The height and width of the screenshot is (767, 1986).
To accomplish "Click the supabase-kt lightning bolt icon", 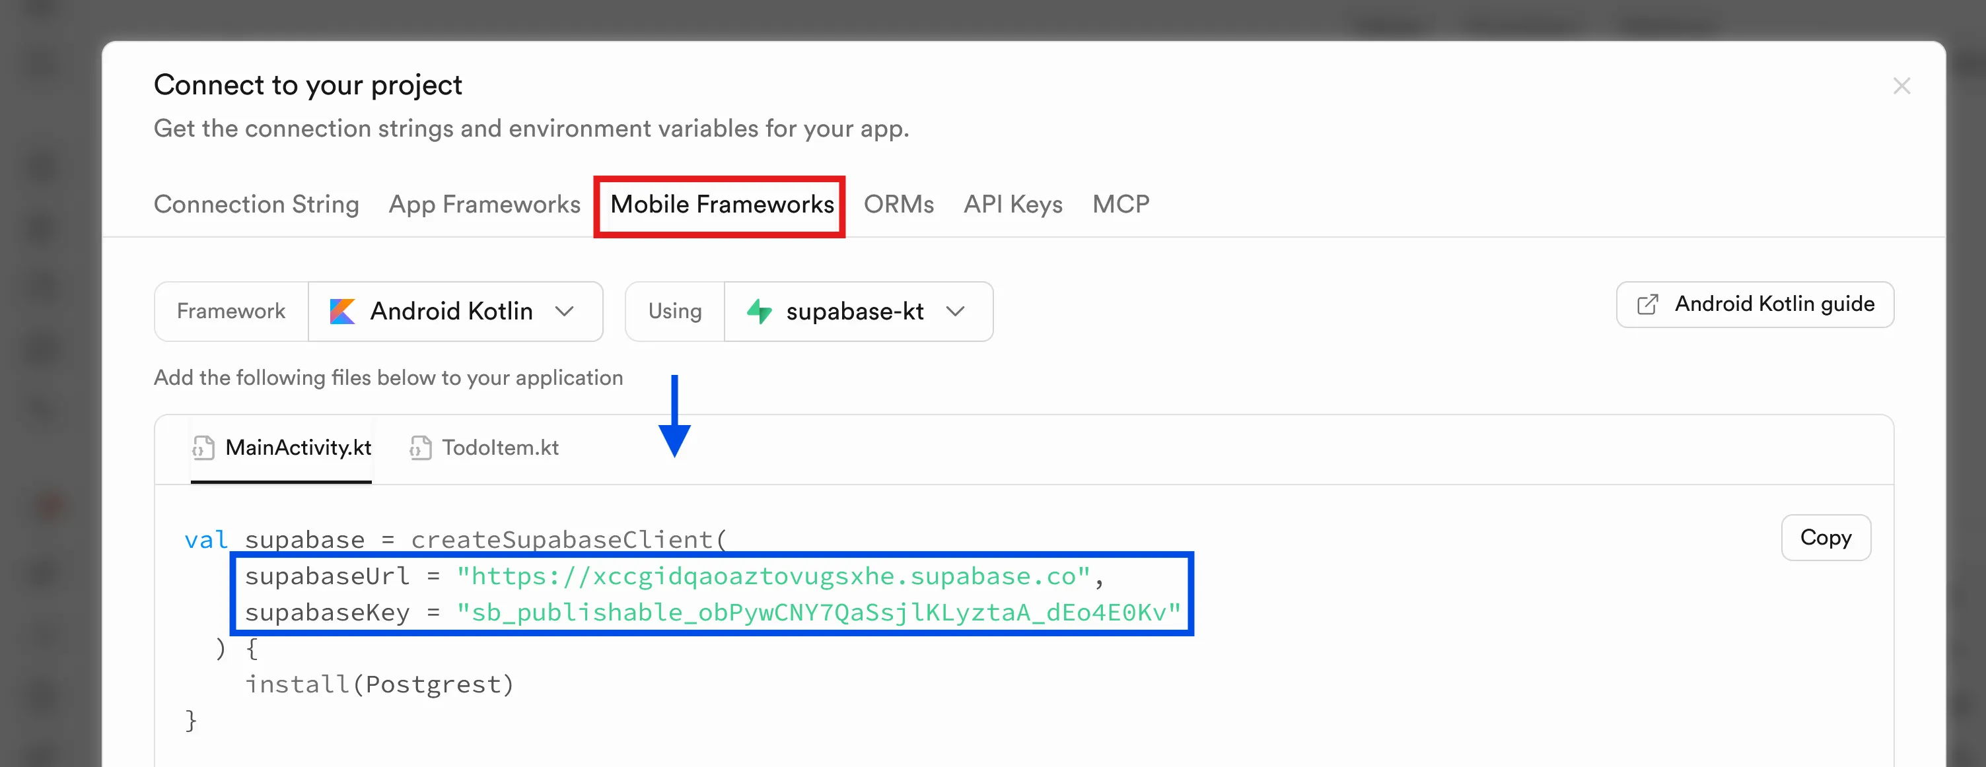I will click(760, 312).
